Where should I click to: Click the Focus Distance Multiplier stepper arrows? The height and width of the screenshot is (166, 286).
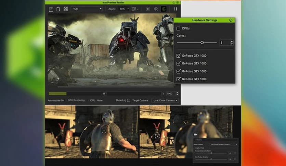235,153
